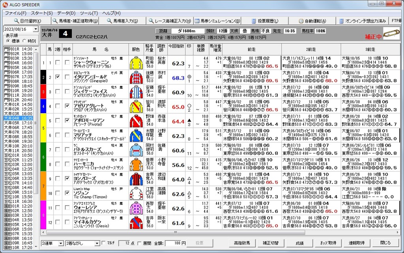Click the safety pin icon near 補正中
404x253 pixels.
391,34
